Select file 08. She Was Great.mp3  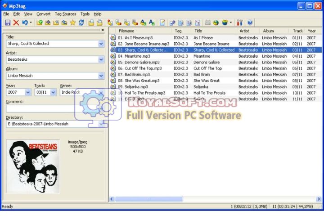coord(139,81)
